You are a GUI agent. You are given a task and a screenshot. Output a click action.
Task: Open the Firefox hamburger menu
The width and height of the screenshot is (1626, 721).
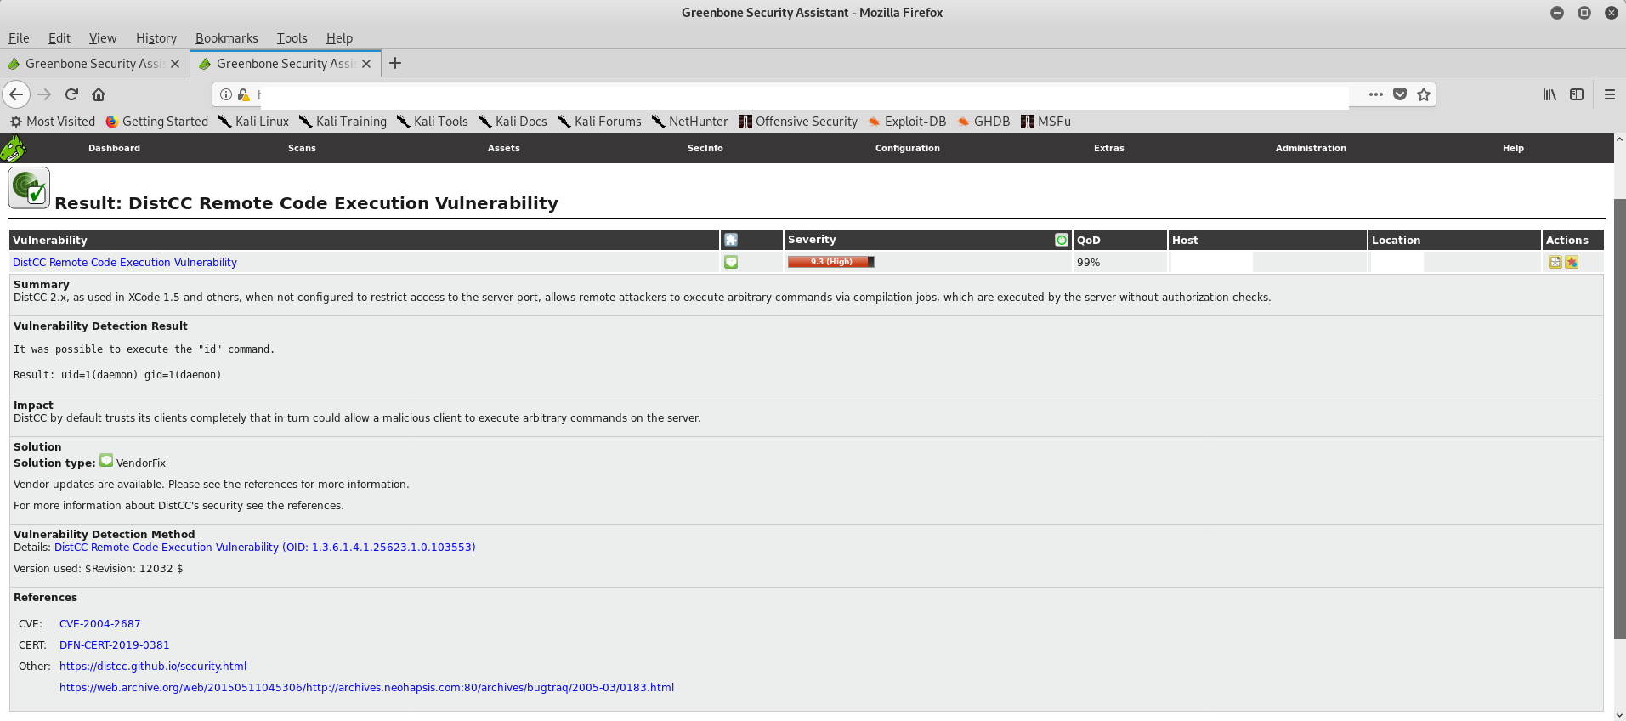click(1610, 94)
